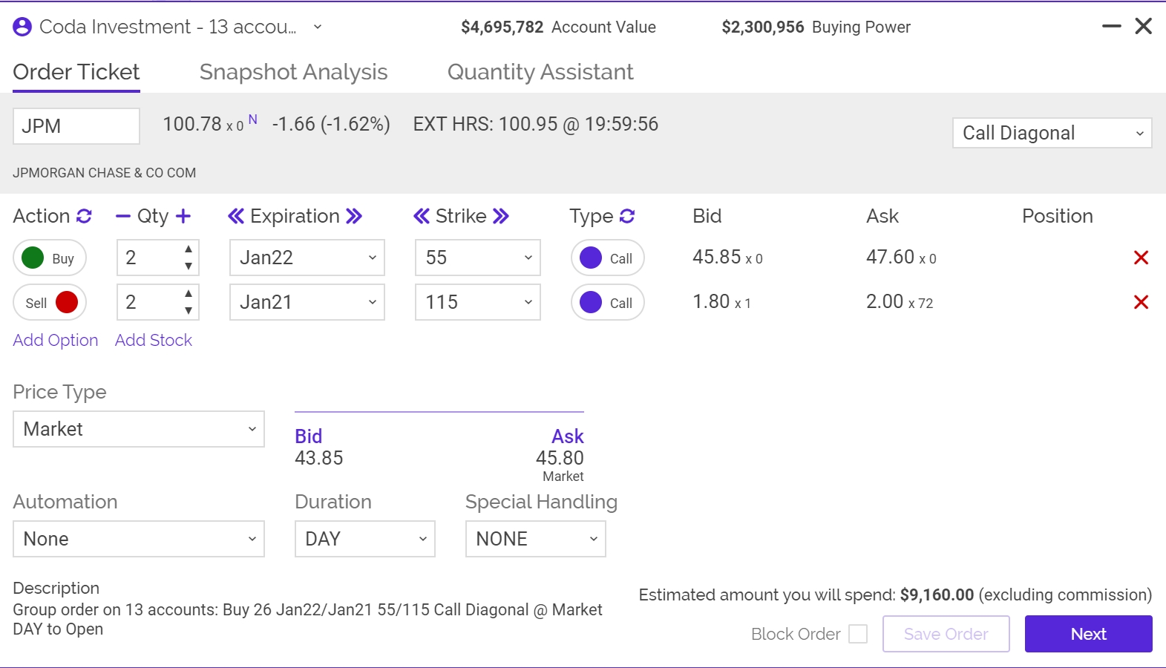Move Strike up with right double-chevron
Screen dimensions: 1166x668
[x=501, y=216]
